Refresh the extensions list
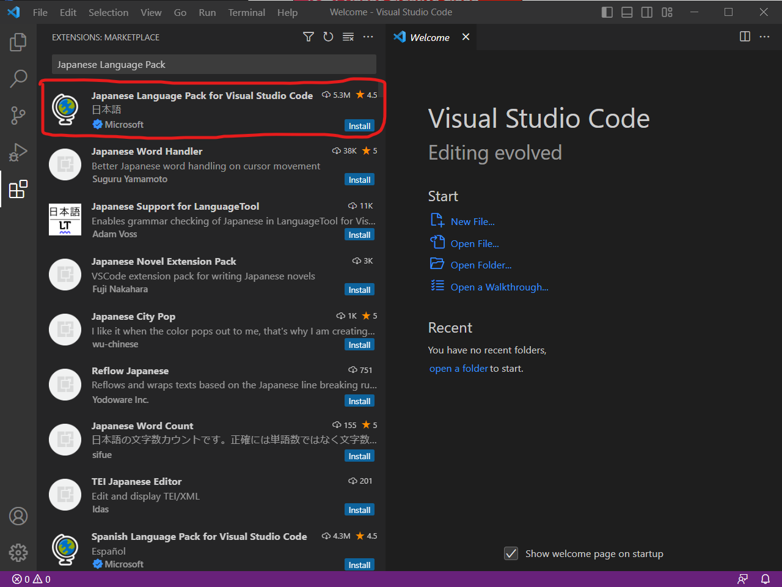Image resolution: width=782 pixels, height=587 pixels. click(x=328, y=37)
